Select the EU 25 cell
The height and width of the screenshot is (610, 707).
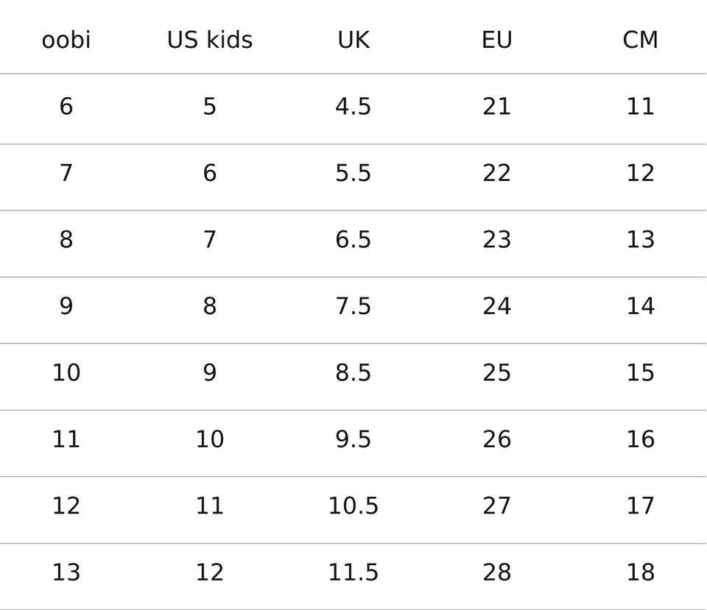click(497, 373)
